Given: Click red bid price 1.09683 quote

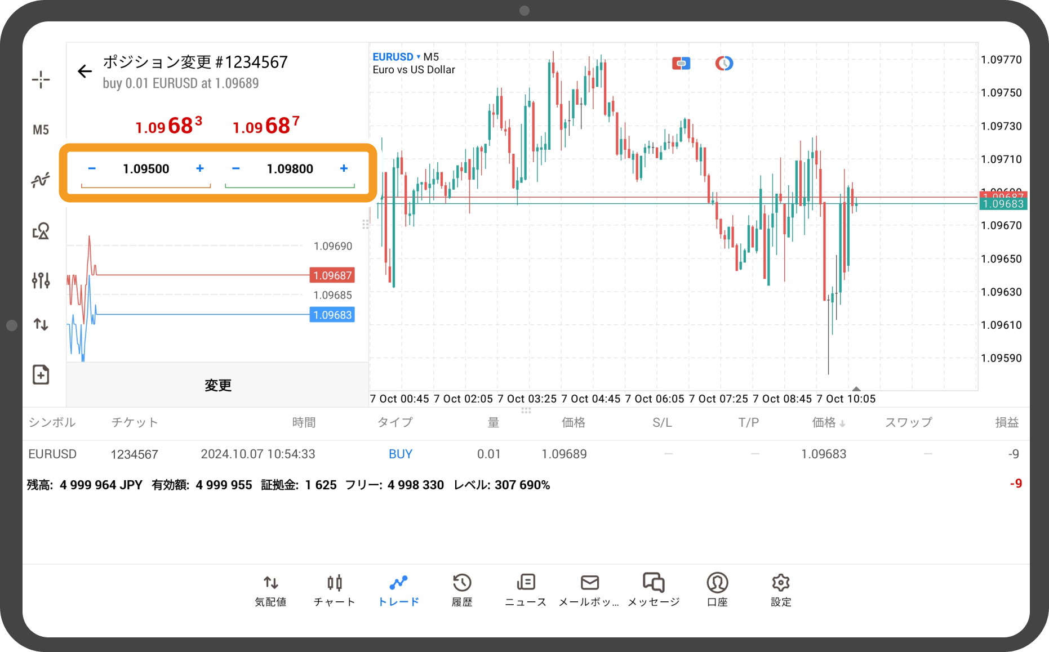Looking at the screenshot, I should coord(168,126).
